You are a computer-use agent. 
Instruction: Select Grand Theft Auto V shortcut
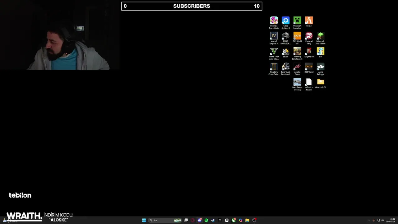[x=274, y=54]
